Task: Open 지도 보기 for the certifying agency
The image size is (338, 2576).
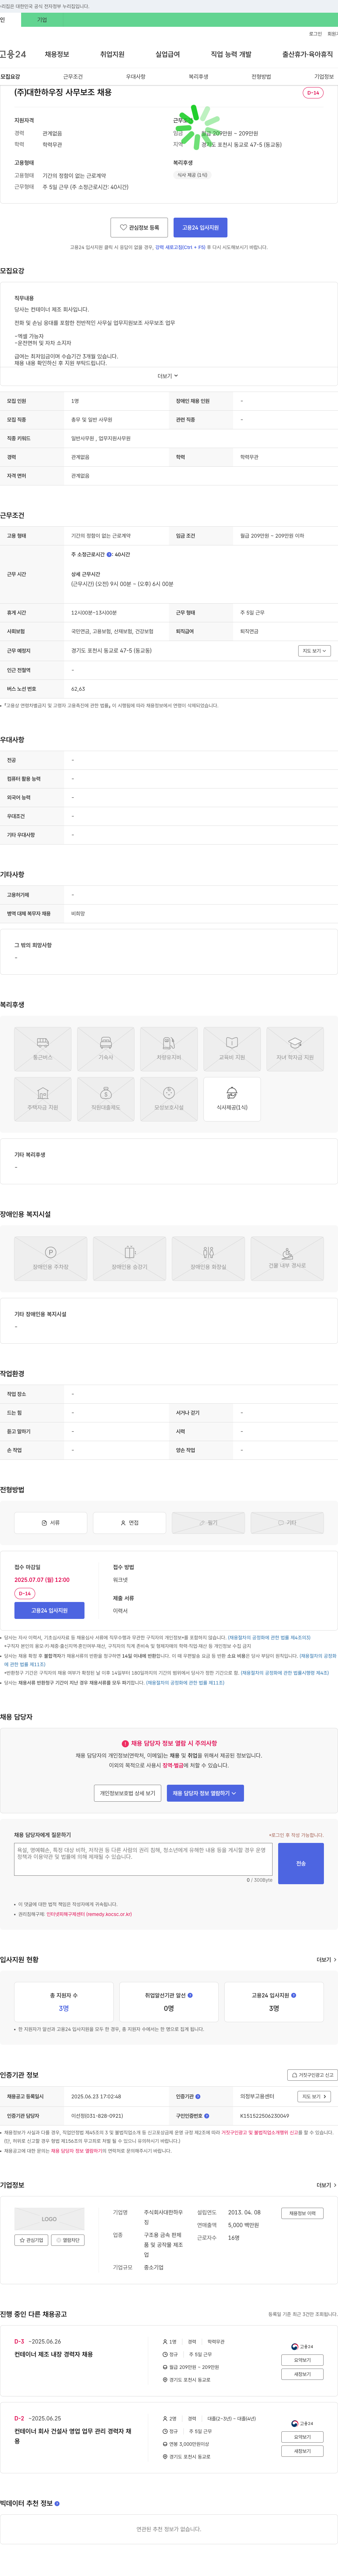Action: tap(314, 2096)
